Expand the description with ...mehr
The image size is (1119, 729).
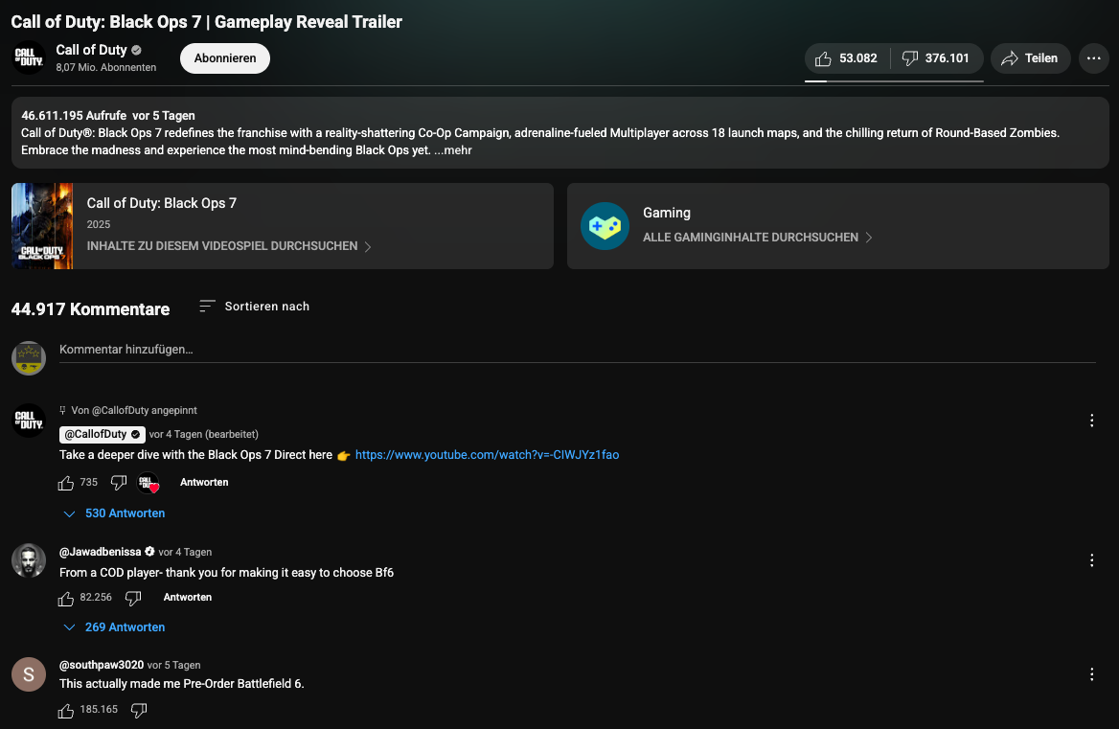[453, 150]
